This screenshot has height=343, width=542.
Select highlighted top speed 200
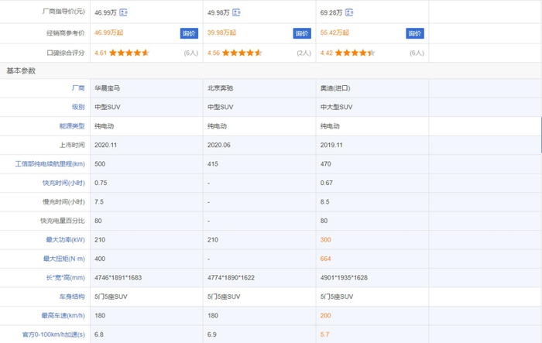pyautogui.click(x=326, y=316)
